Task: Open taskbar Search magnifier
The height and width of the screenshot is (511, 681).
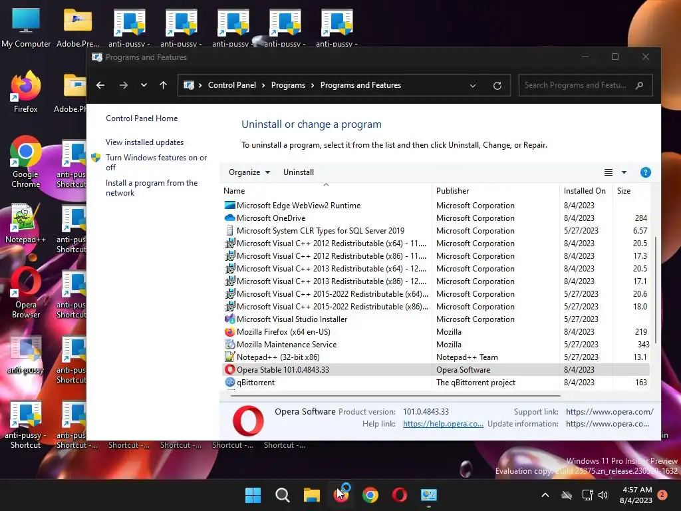Action: click(x=282, y=495)
